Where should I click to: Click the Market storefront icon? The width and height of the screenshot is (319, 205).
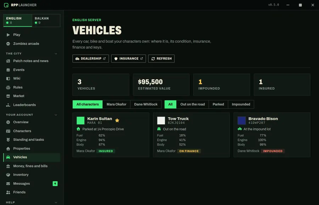(8, 96)
